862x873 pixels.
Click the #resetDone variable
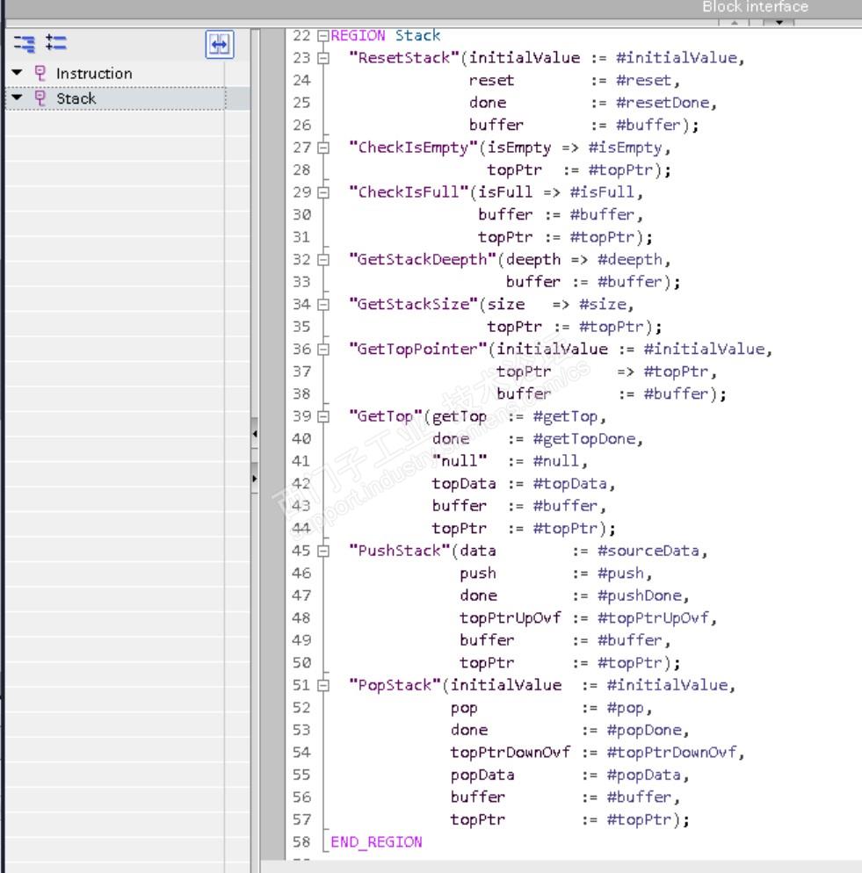663,103
